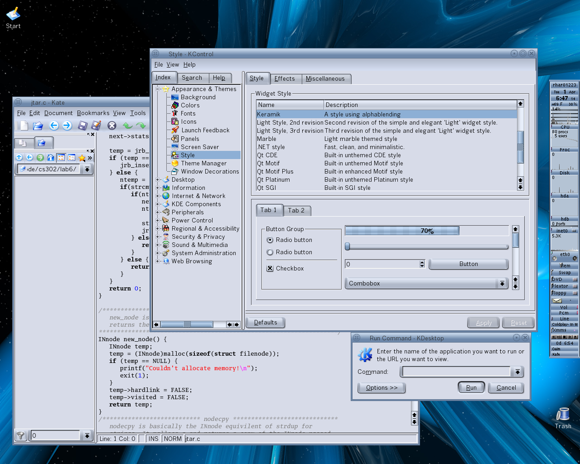Select Colors in the KControl tree
The width and height of the screenshot is (580, 464).
190,105
